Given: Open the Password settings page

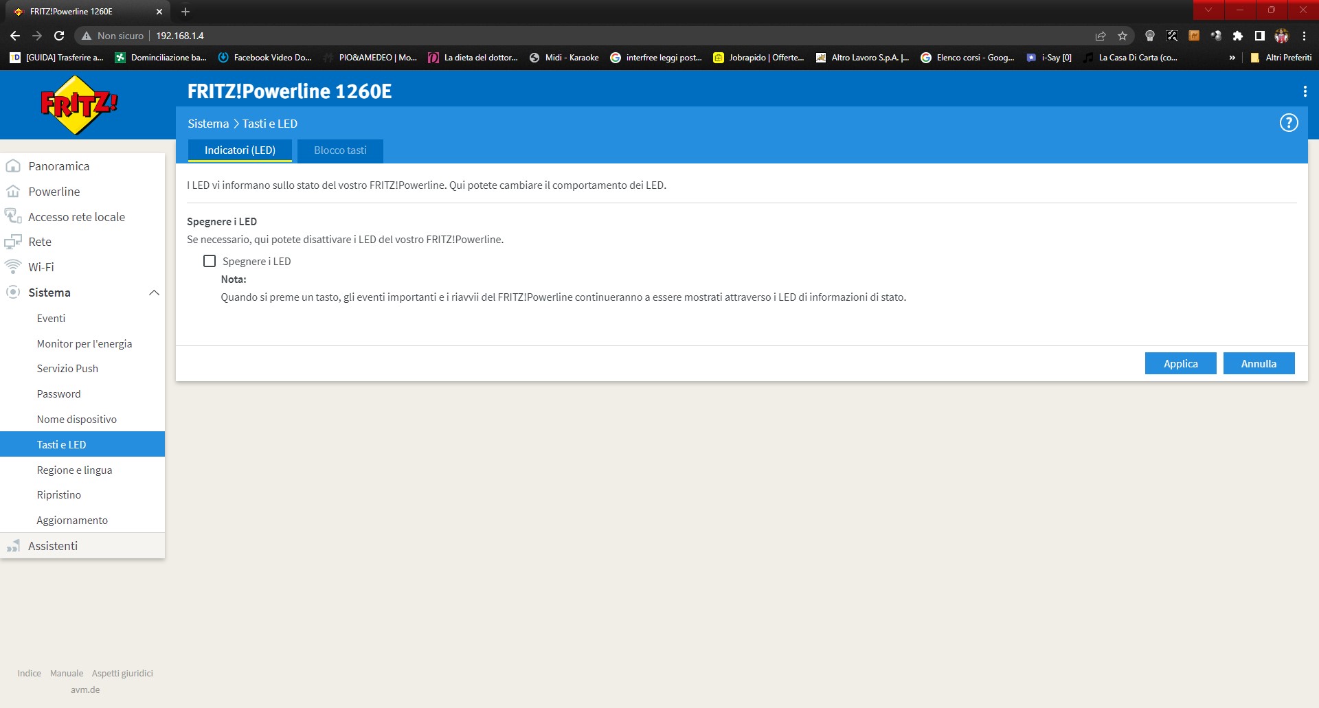Looking at the screenshot, I should pos(58,394).
